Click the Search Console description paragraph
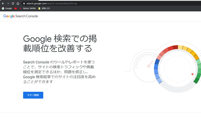 59,72
